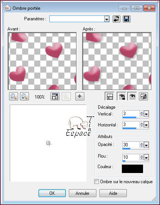Open the black Couleur shadow swatch

coord(133,169)
